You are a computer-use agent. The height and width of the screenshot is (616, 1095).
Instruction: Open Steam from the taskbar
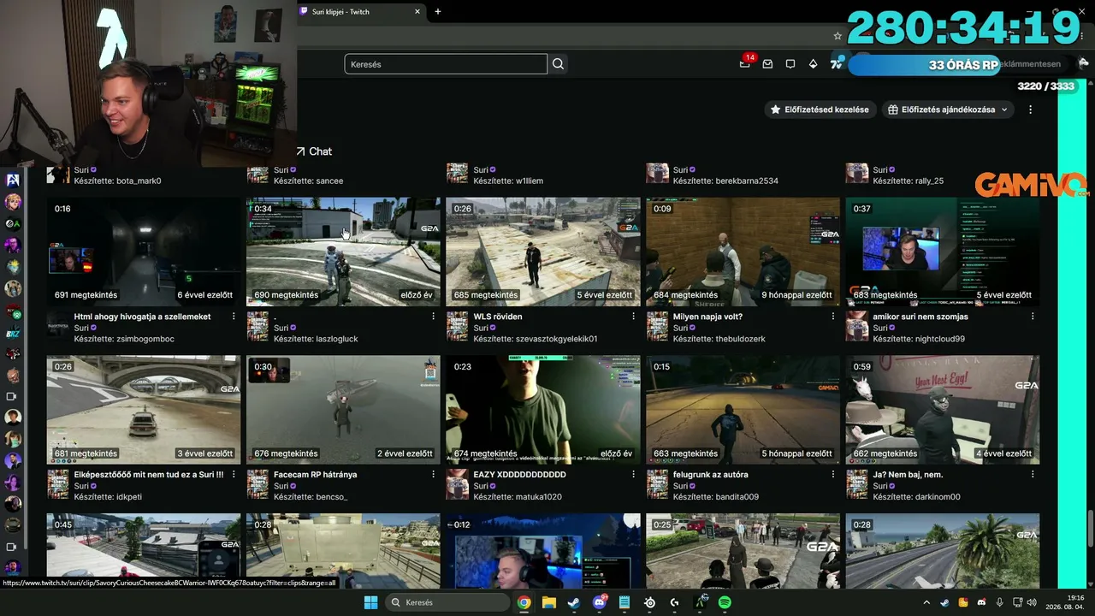pyautogui.click(x=573, y=602)
